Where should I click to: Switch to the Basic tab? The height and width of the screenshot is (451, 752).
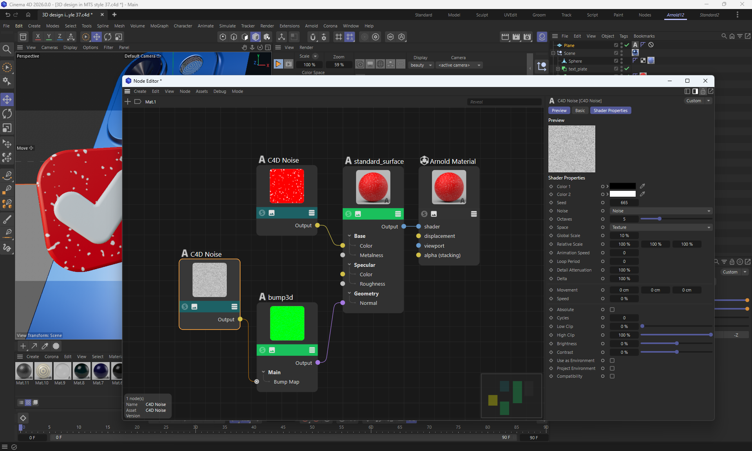[580, 110]
